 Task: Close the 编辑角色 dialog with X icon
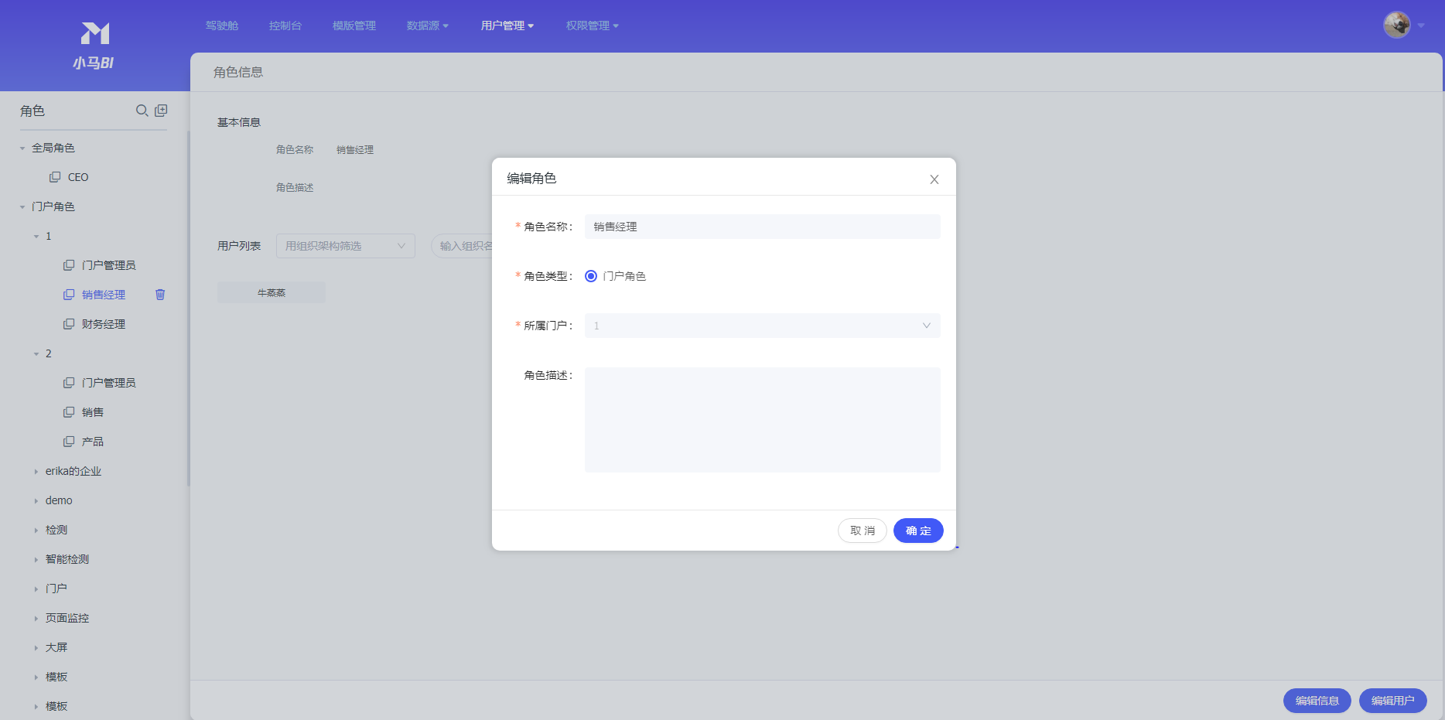[934, 179]
